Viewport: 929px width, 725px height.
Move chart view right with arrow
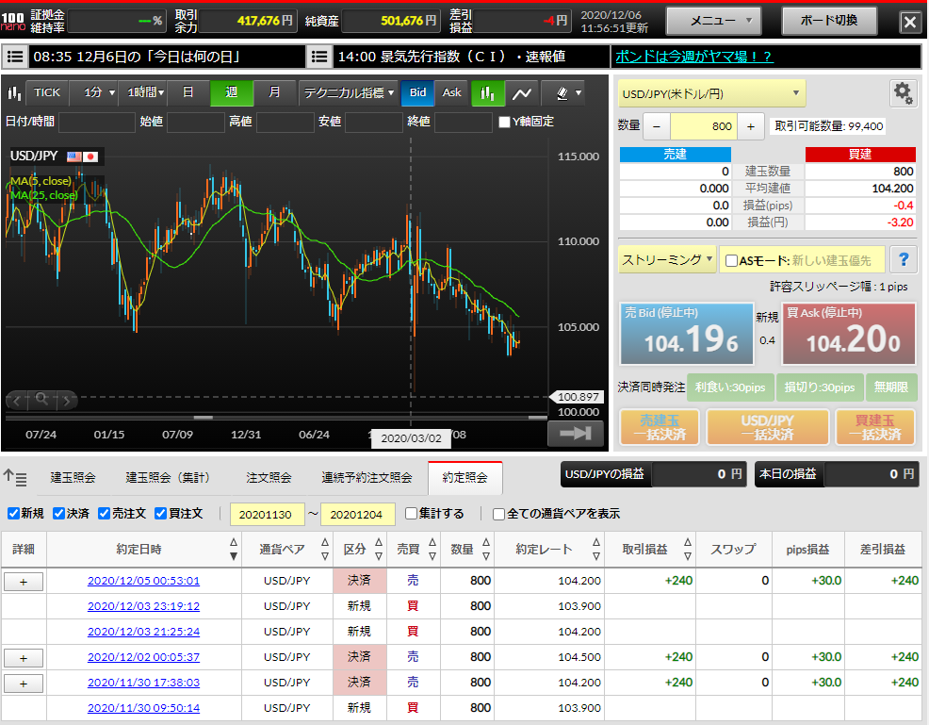tap(66, 401)
